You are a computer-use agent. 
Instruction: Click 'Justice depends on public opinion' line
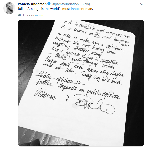pyautogui.click(x=77, y=90)
